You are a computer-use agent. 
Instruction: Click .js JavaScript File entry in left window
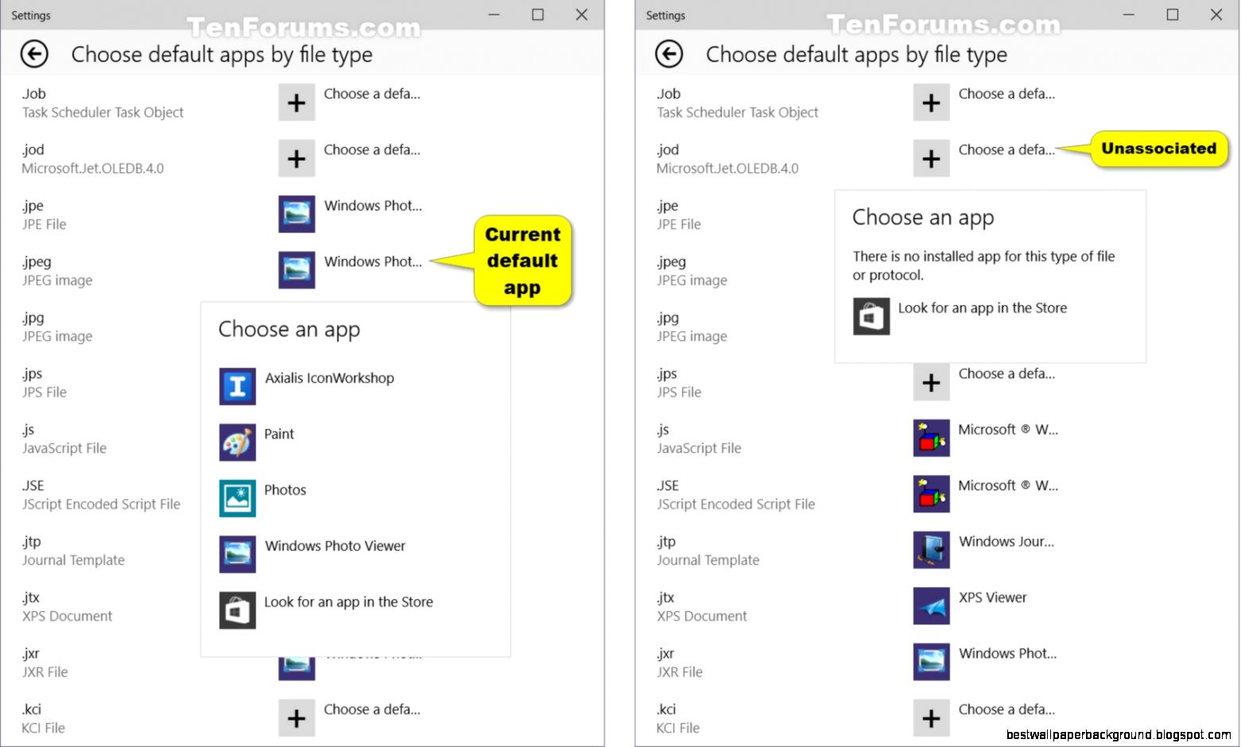64,439
